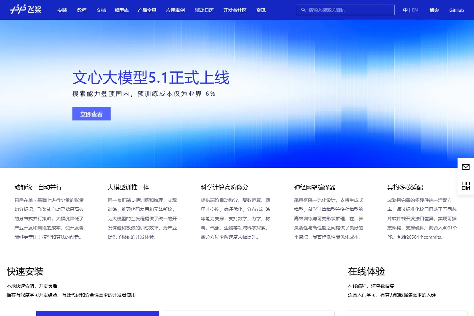474x316 pixels.
Task: Select the 大模型训推一体 feature title
Action: pyautogui.click(x=128, y=187)
